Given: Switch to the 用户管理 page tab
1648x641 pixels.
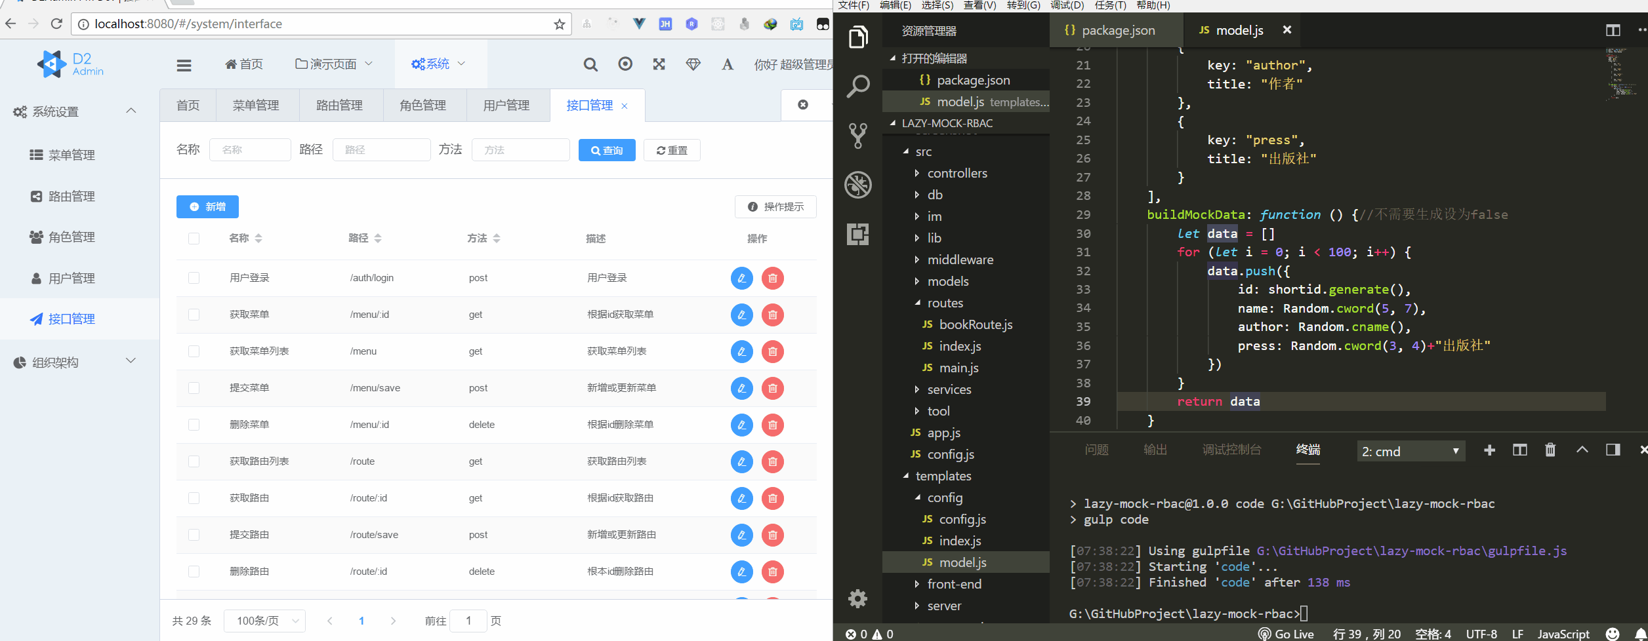Looking at the screenshot, I should [506, 106].
